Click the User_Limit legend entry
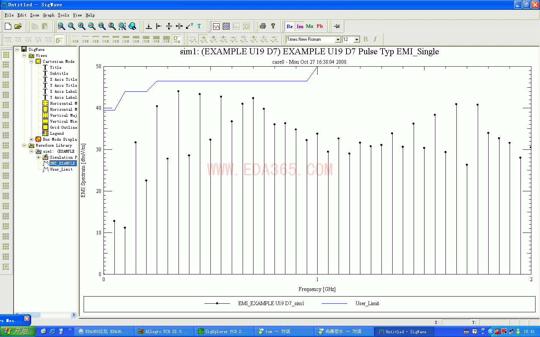Screen dimensions: 540x337 (x=367, y=303)
